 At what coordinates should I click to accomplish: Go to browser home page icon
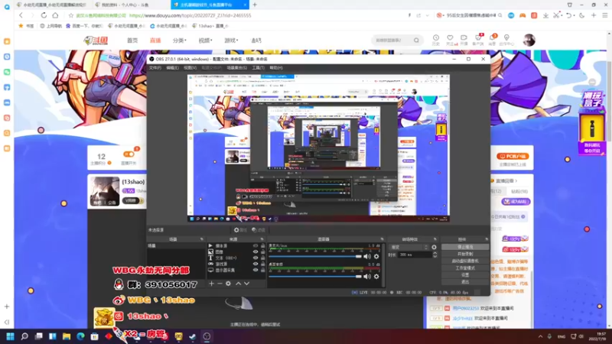click(55, 15)
